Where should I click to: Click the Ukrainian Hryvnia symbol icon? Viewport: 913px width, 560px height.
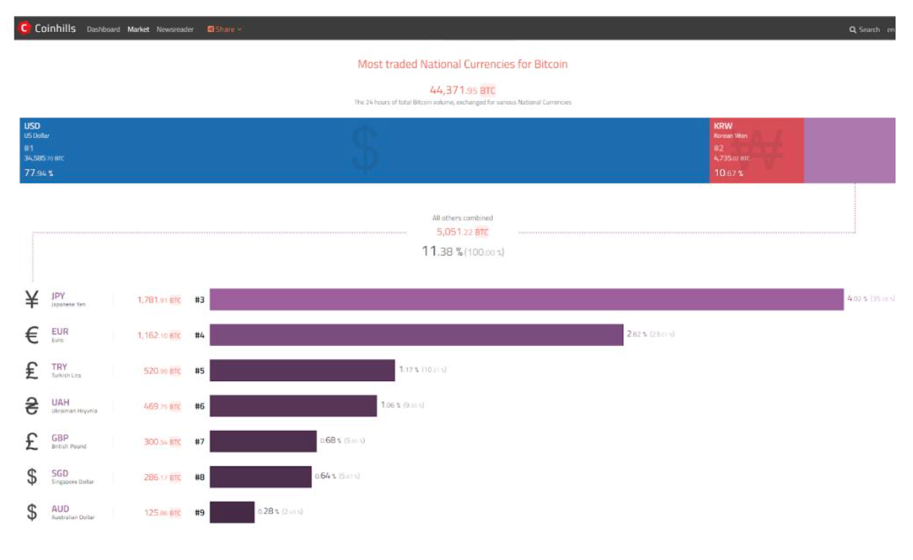[32, 406]
